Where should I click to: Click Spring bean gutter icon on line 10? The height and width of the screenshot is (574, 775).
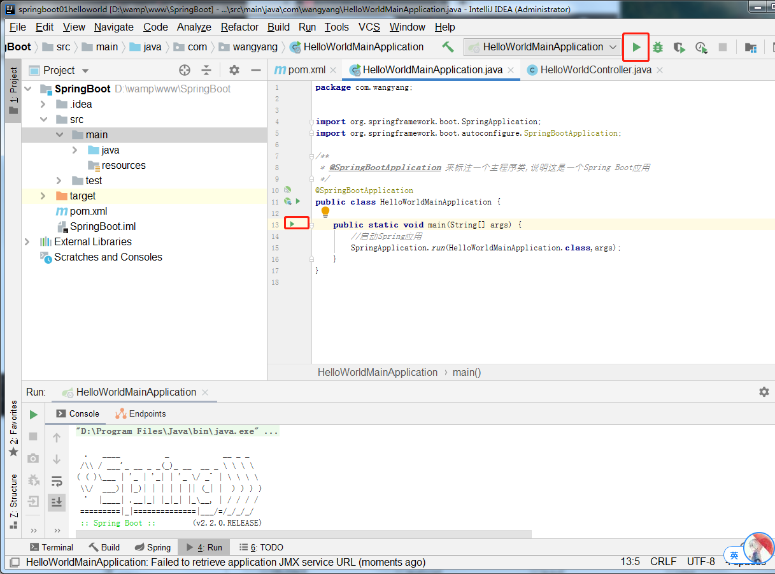point(287,190)
